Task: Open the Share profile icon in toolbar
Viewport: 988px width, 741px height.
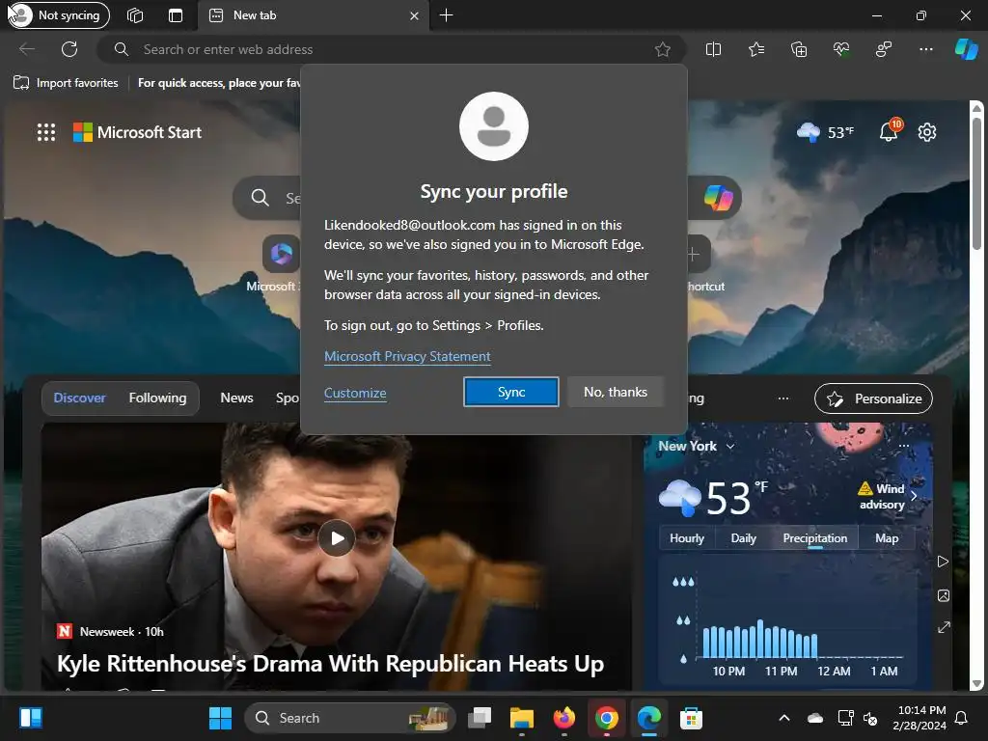Action: (x=884, y=49)
